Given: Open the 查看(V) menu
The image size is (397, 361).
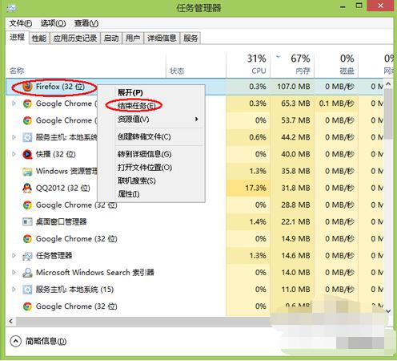Looking at the screenshot, I should point(86,23).
